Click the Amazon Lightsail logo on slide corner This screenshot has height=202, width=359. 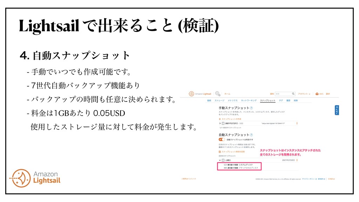[x=35, y=178]
